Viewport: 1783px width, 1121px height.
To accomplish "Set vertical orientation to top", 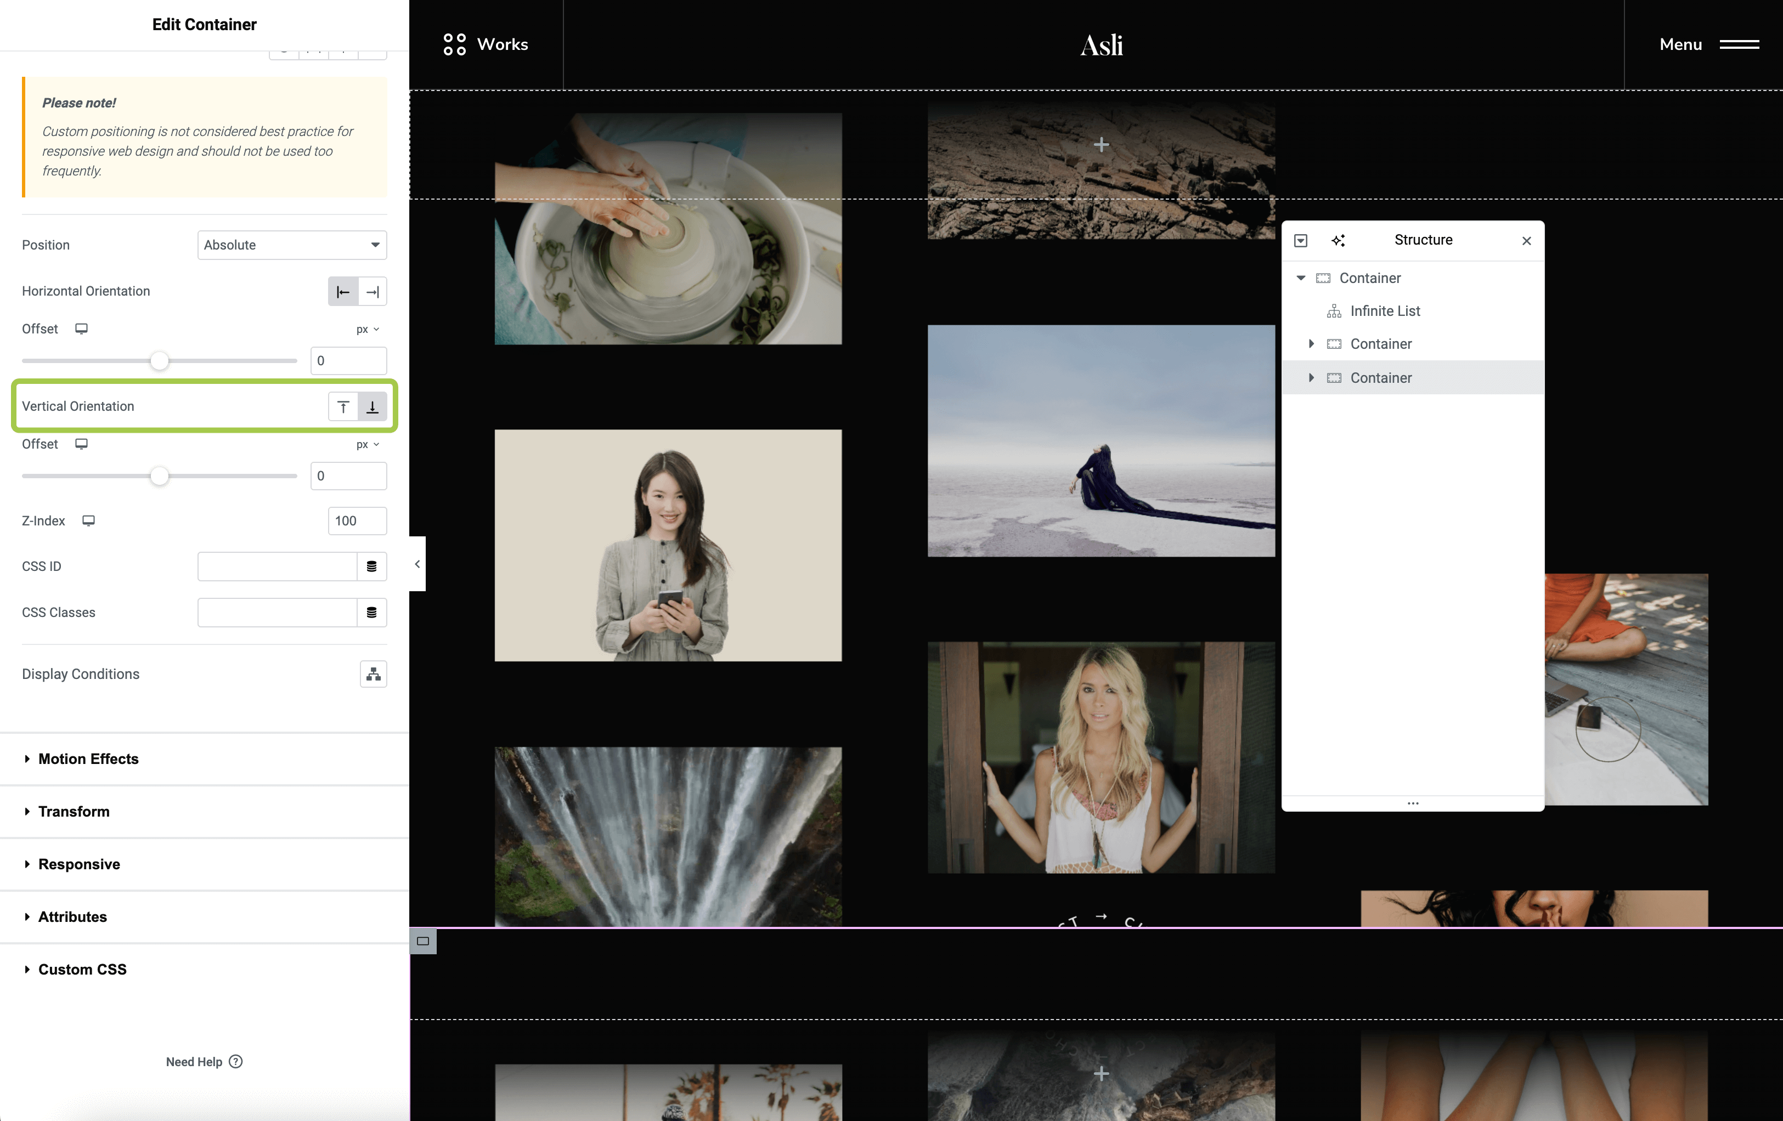I will 343,406.
